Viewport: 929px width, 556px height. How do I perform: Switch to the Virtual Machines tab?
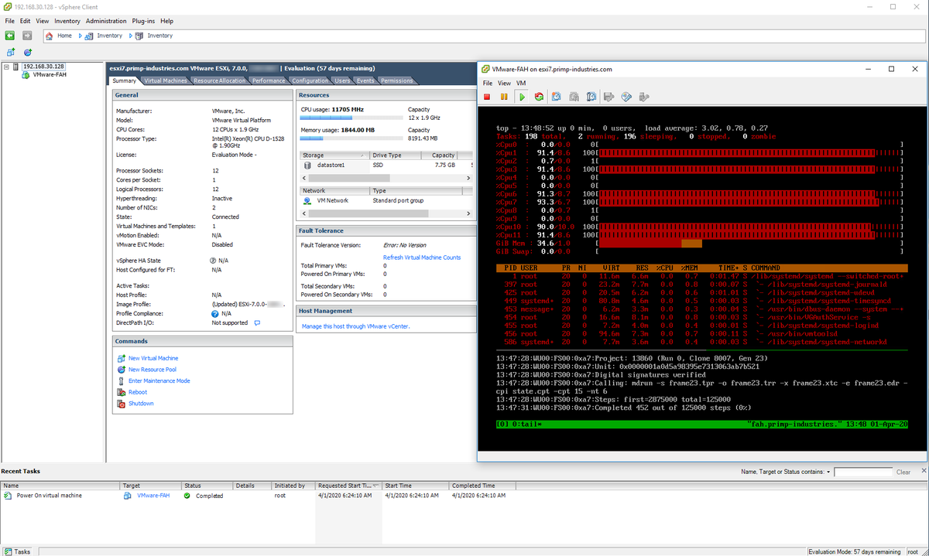coord(165,80)
